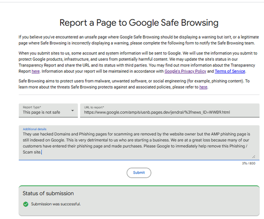This screenshot has height=219, width=264.
Task: Click 'Submission was successful.' text
Action: click(56, 204)
